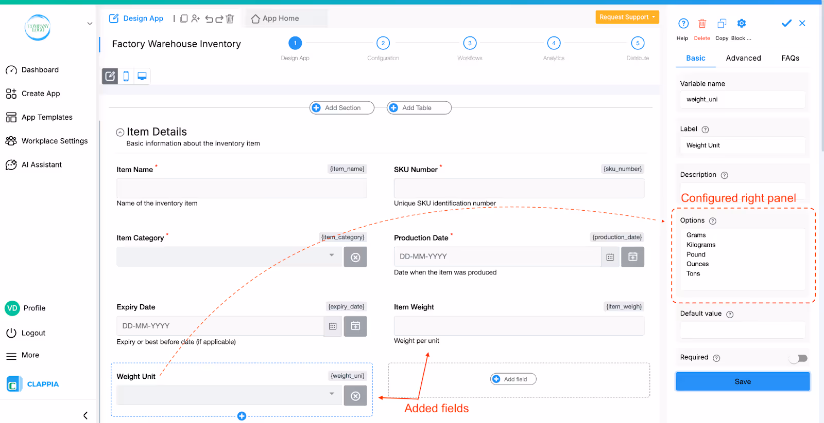
Task: Switch to the Advanced tab
Action: [x=743, y=58]
